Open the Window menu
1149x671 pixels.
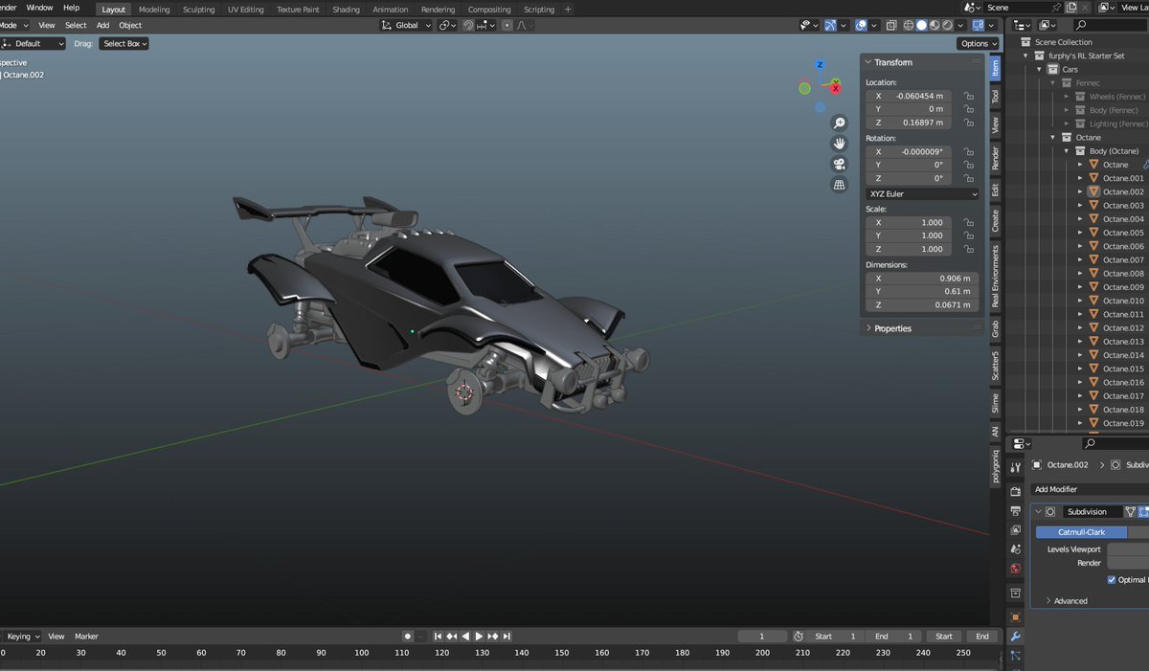coord(39,8)
